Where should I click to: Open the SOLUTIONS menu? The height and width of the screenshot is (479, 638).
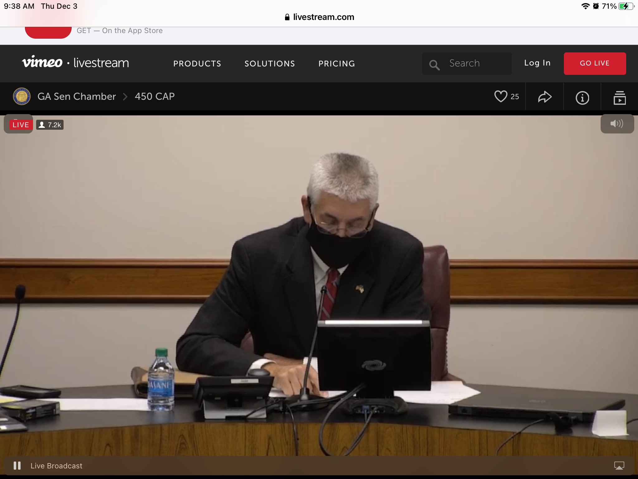click(x=270, y=64)
